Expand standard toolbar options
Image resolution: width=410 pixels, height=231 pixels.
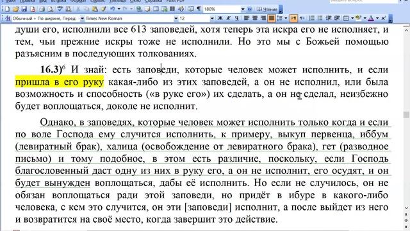pos(281,9)
